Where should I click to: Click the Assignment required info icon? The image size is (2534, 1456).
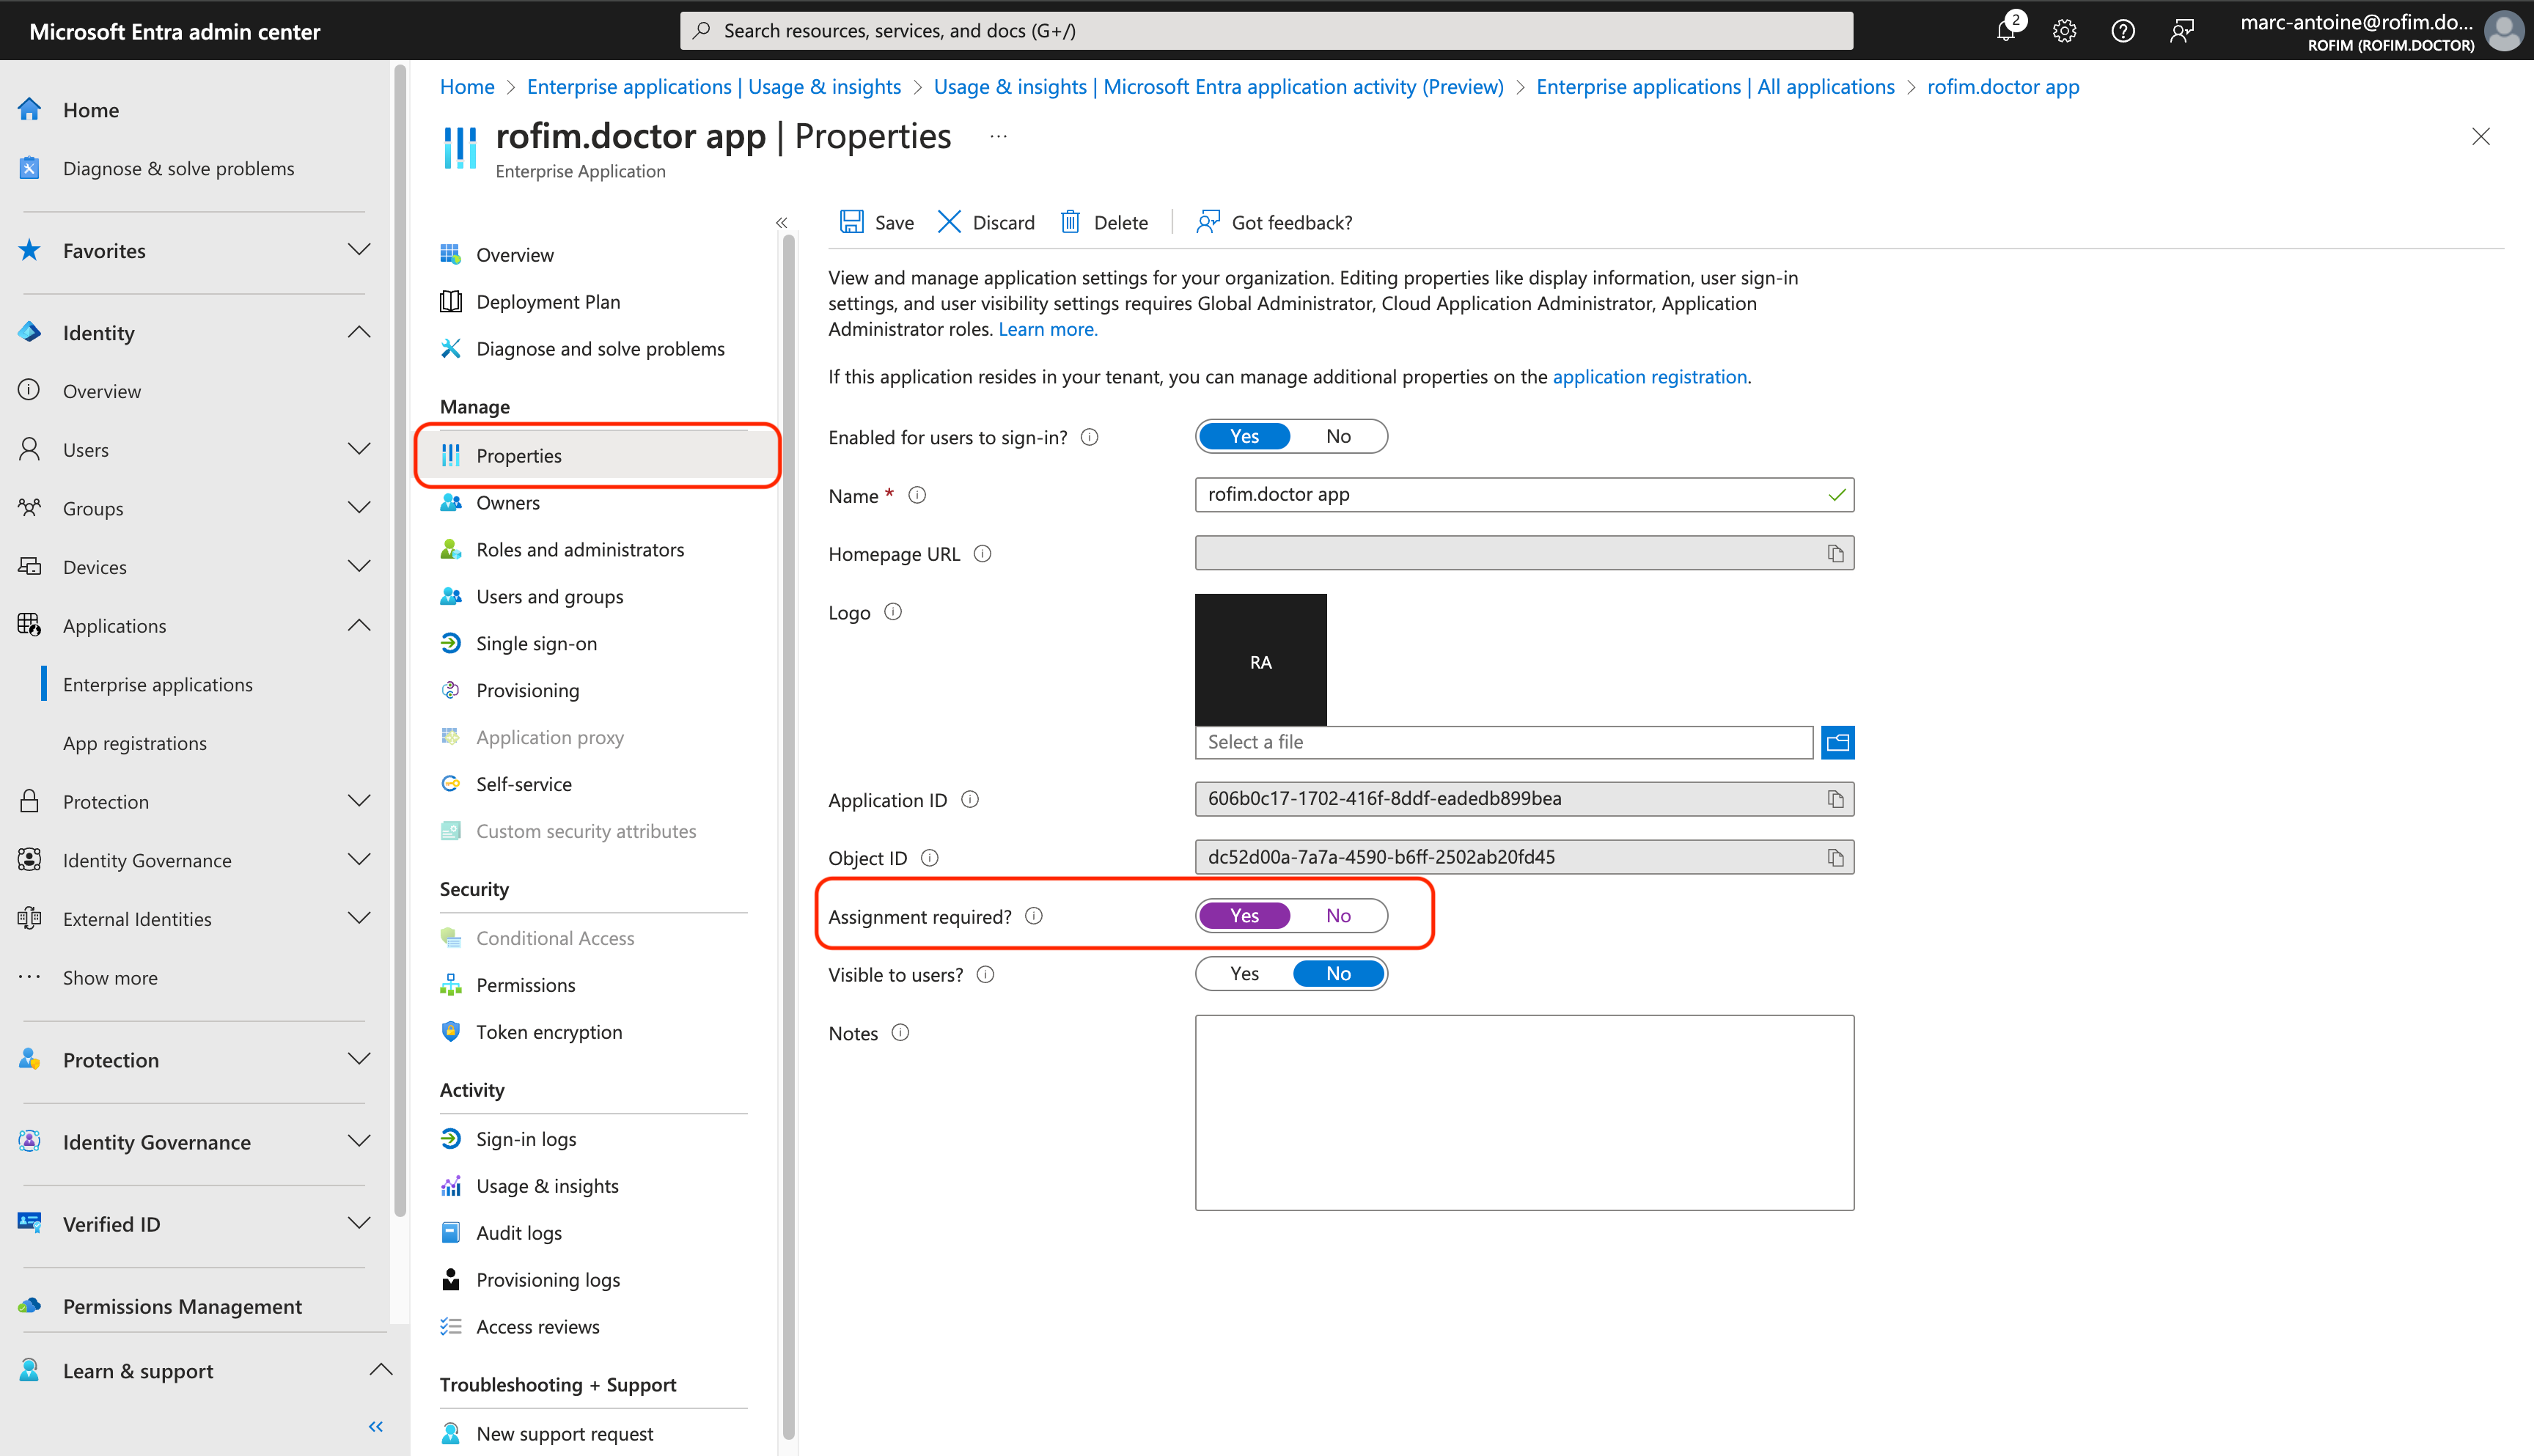(x=1034, y=916)
